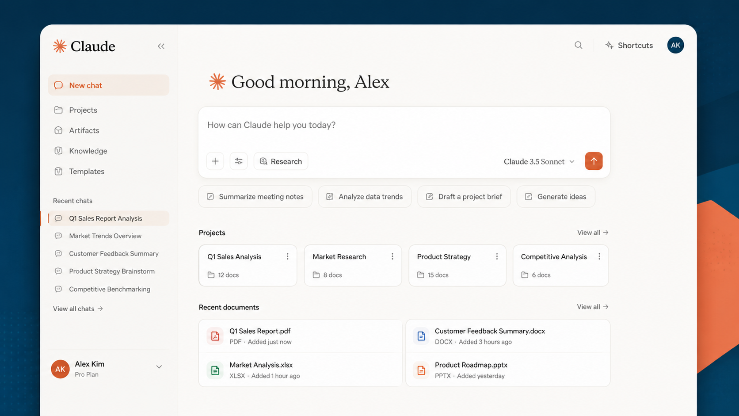
Task: Send message with orange arrow button
Action: (594, 161)
